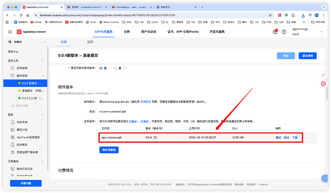The height and width of the screenshot is (193, 331).
Task: Click the 下载 link for app-release.apk
Action: click(295, 137)
